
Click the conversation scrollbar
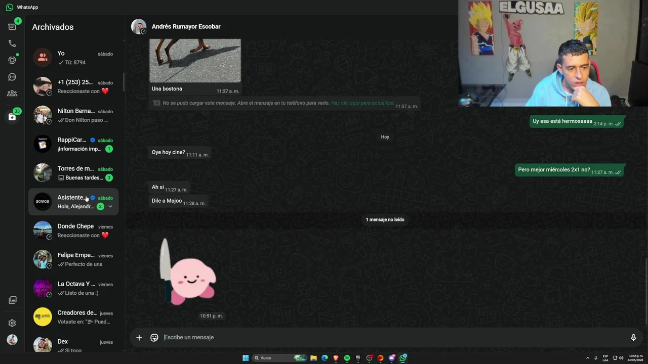[645, 291]
